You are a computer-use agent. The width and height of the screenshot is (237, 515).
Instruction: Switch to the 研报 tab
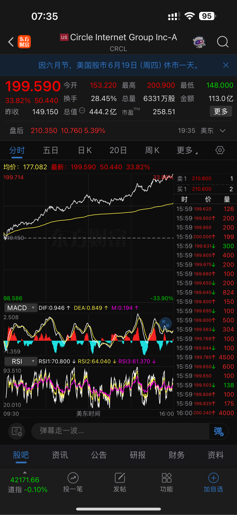(138, 455)
